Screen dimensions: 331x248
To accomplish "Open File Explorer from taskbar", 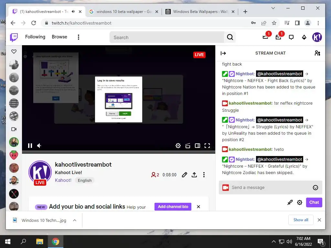I will (39, 242).
